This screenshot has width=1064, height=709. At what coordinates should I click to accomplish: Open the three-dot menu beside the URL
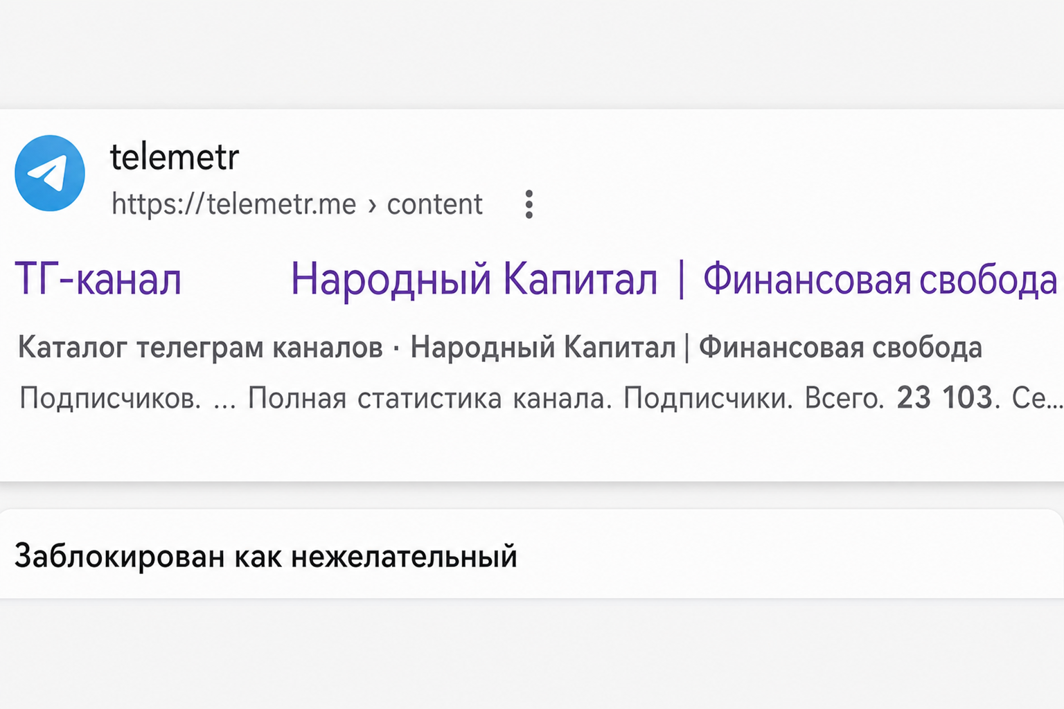pos(529,204)
